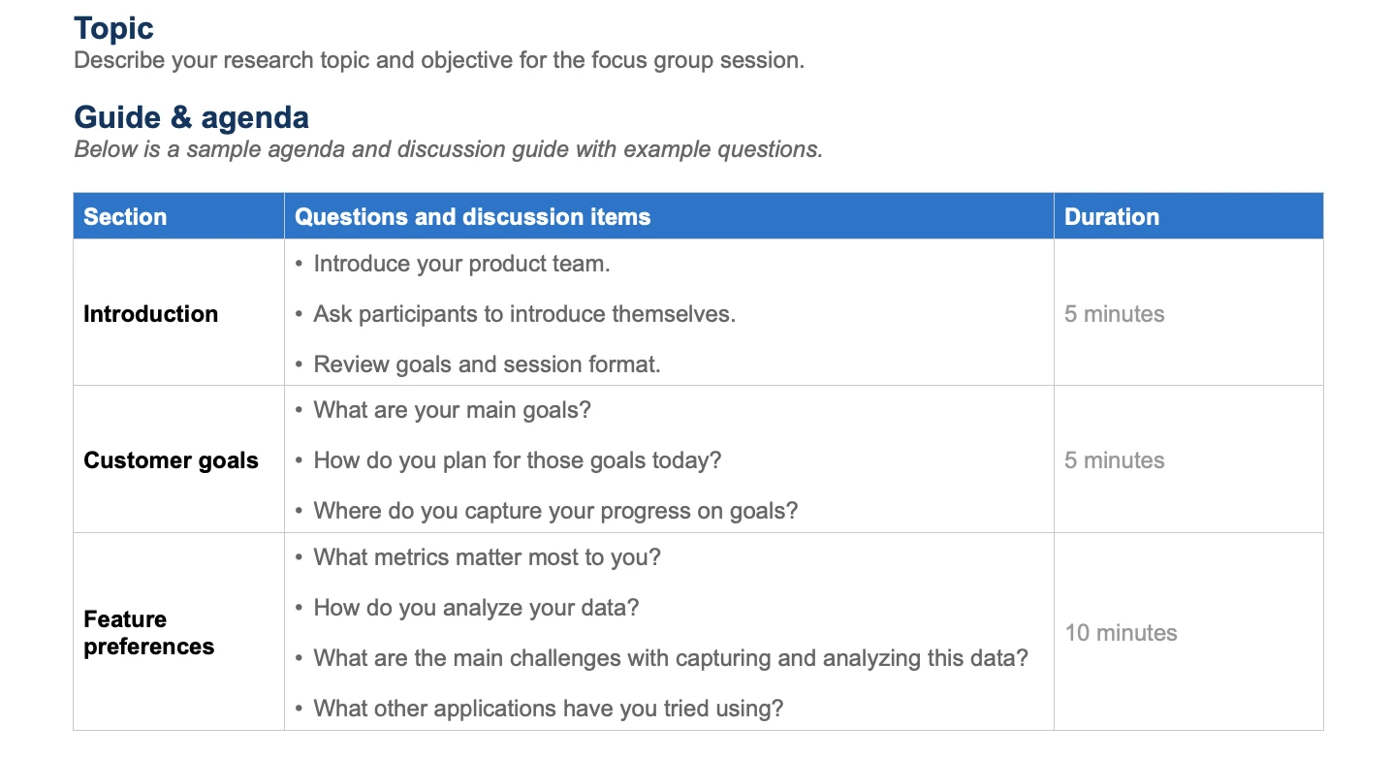Click the Duration column header
This screenshot has height=758, width=1392.
point(1111,216)
